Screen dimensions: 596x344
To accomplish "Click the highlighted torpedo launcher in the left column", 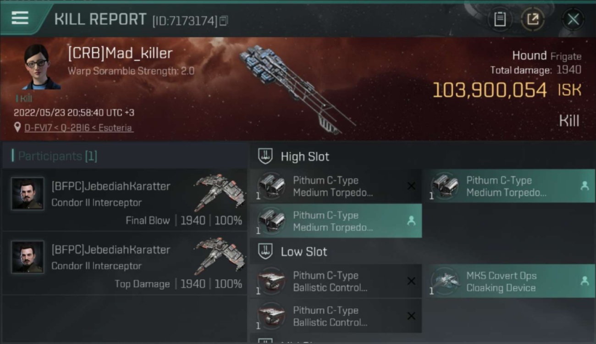I will click(x=336, y=221).
